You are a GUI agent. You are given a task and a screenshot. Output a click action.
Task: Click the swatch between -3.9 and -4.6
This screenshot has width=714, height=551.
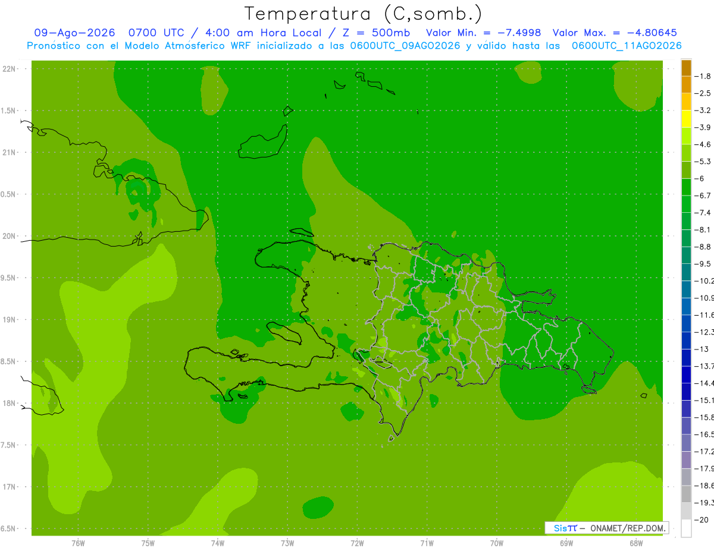(x=686, y=136)
